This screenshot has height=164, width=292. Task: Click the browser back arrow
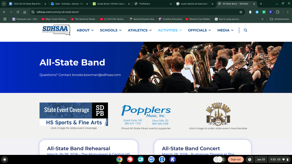tap(4, 12)
